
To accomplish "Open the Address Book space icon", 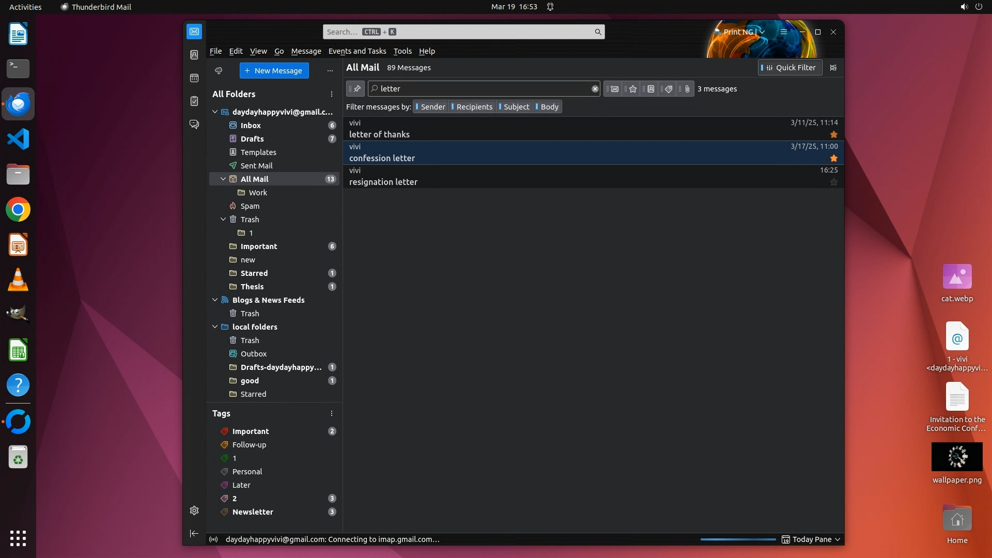I will [194, 55].
